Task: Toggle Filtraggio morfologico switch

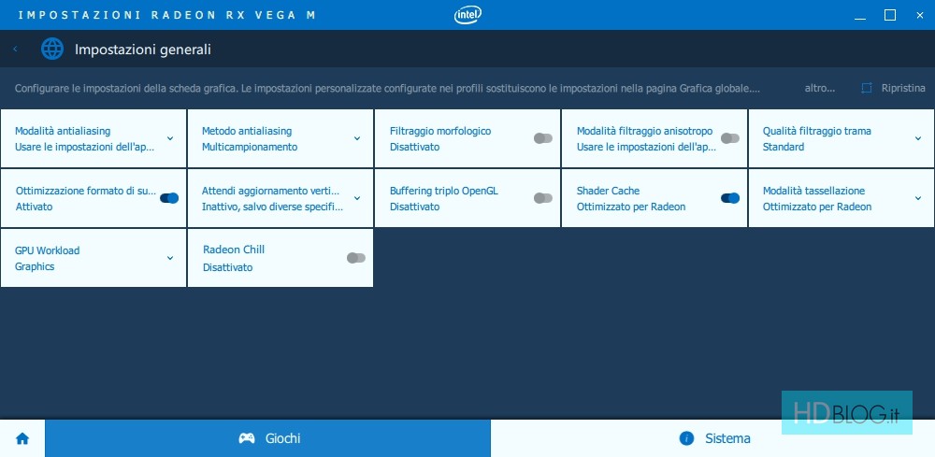Action: point(542,138)
